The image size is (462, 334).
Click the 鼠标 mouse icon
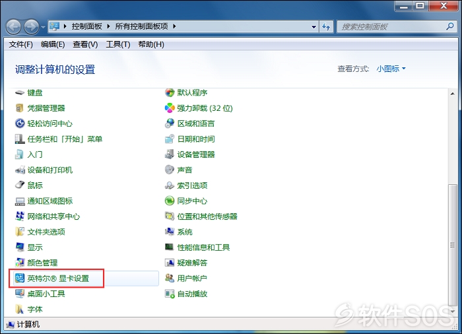[x=20, y=185]
